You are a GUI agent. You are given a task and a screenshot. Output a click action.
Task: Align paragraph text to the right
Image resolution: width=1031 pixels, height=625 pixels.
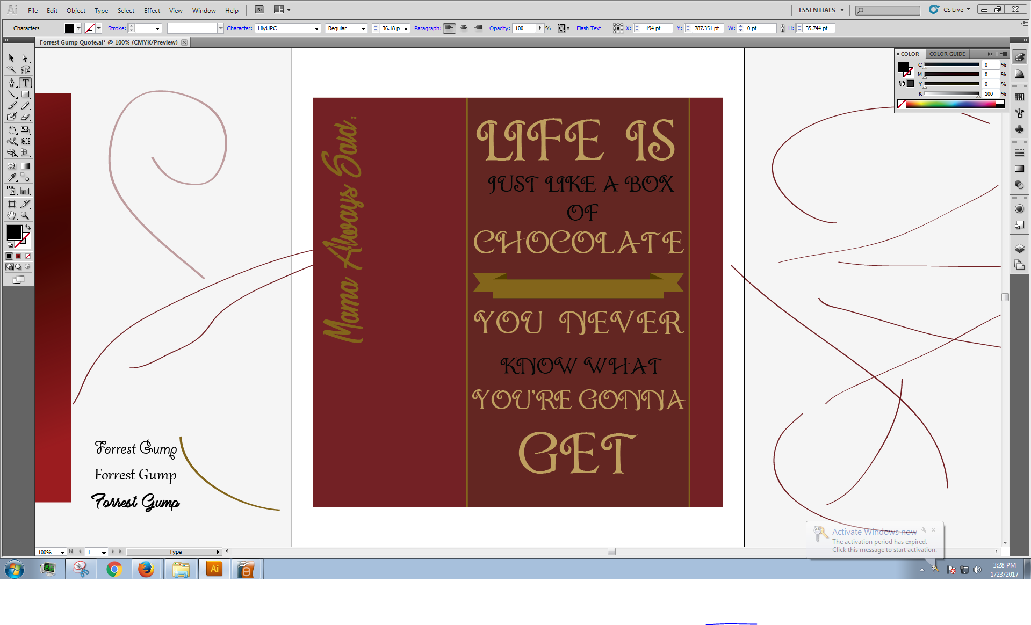[x=478, y=28]
